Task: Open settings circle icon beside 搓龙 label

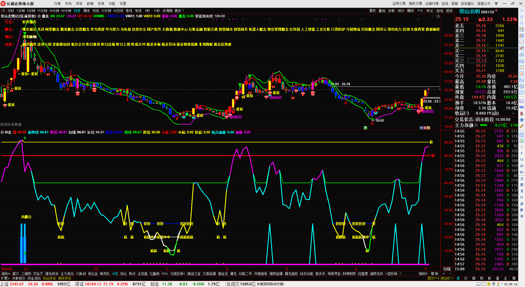Action: click(x=39, y=16)
